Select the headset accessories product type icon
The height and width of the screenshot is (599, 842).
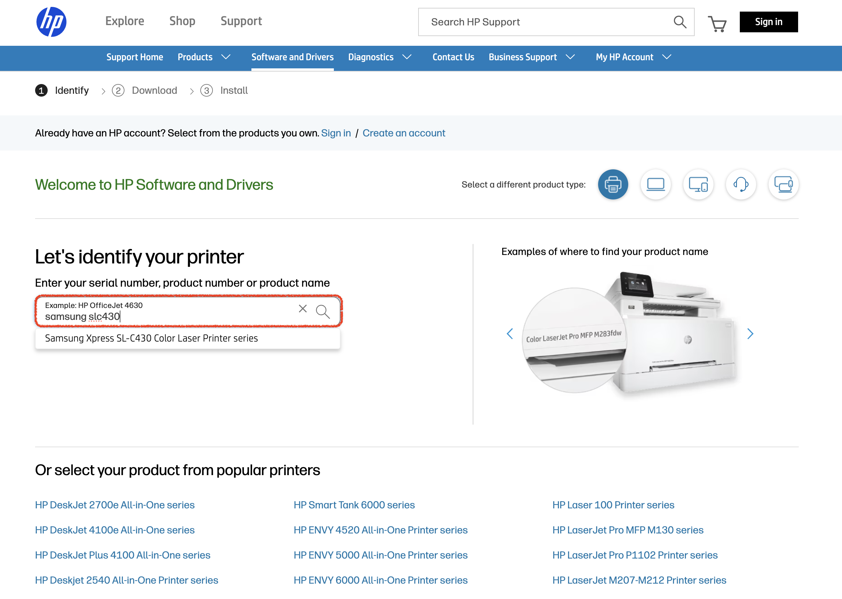pyautogui.click(x=741, y=184)
